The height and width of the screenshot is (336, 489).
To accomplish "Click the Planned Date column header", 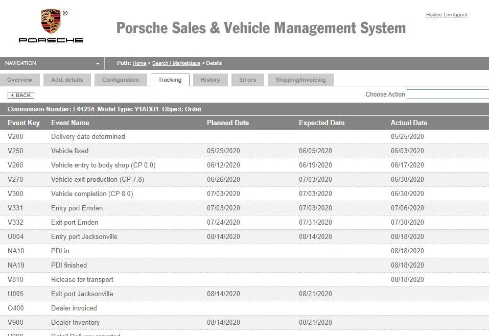I will click(228, 123).
